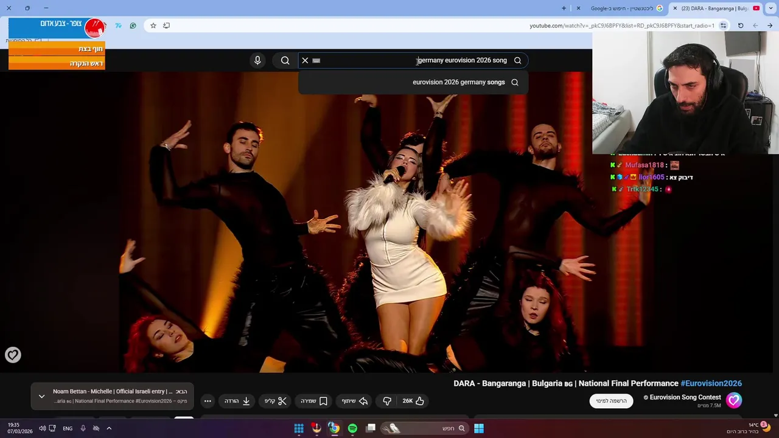Click the Mufasa1818 chat username
Image resolution: width=779 pixels, height=438 pixels.
645,165
